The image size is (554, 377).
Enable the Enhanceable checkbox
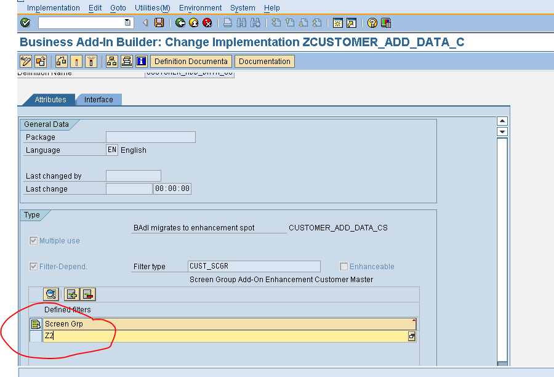coord(343,266)
